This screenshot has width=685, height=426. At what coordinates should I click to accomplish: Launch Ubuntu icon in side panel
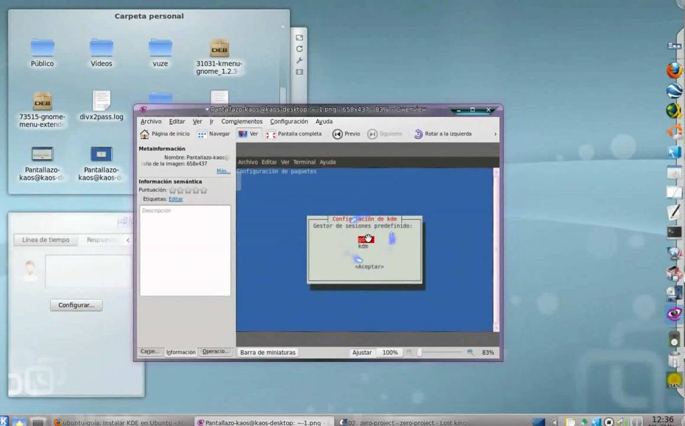[674, 131]
